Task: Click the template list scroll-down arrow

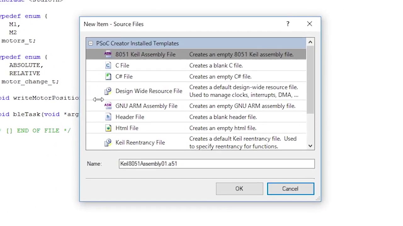Action: pyautogui.click(x=310, y=146)
